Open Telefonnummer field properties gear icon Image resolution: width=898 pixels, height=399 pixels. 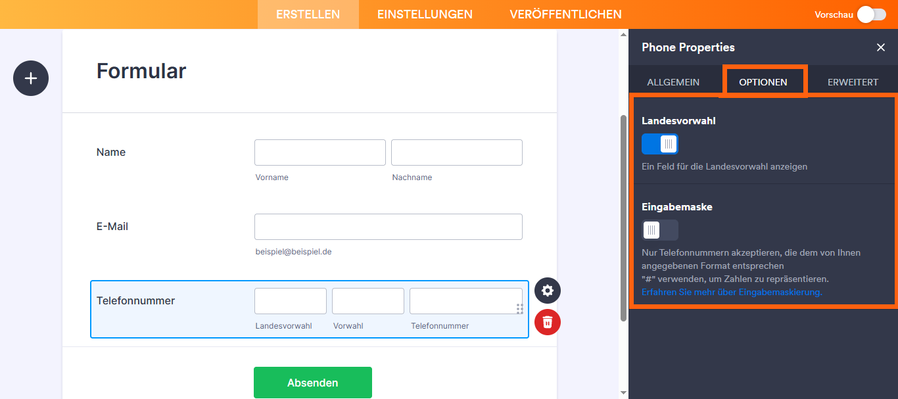coord(548,290)
